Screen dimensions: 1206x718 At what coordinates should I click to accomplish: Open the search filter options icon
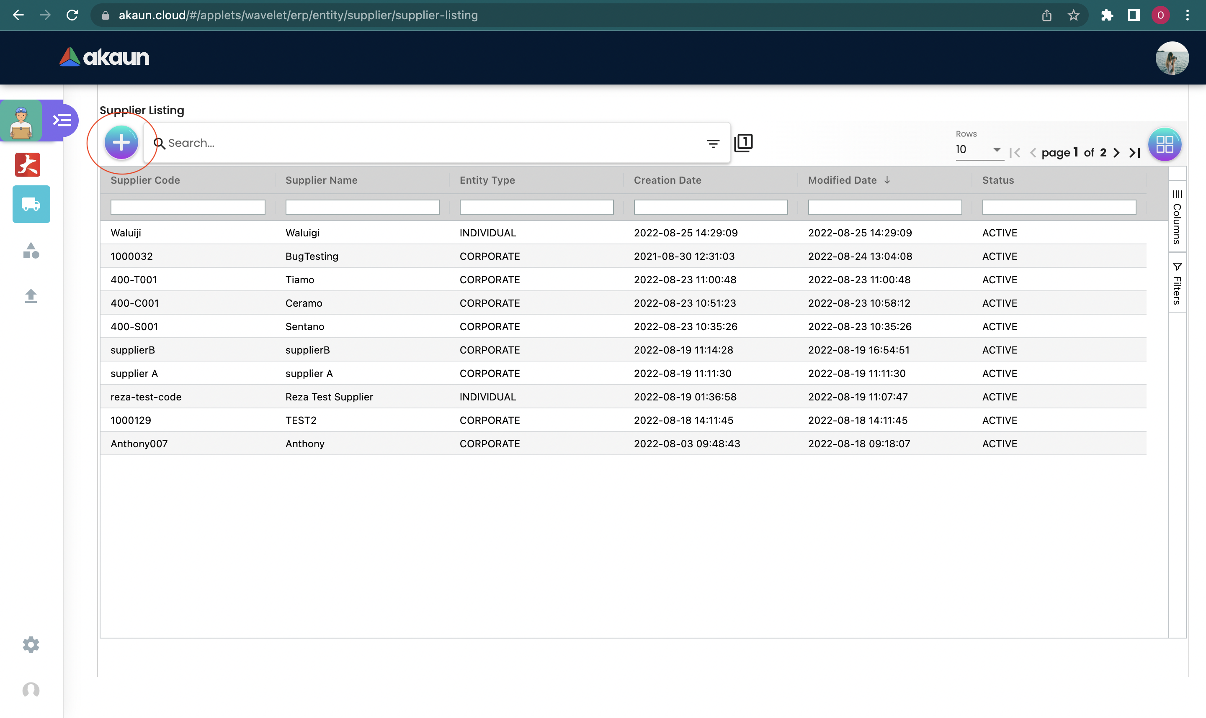click(713, 144)
